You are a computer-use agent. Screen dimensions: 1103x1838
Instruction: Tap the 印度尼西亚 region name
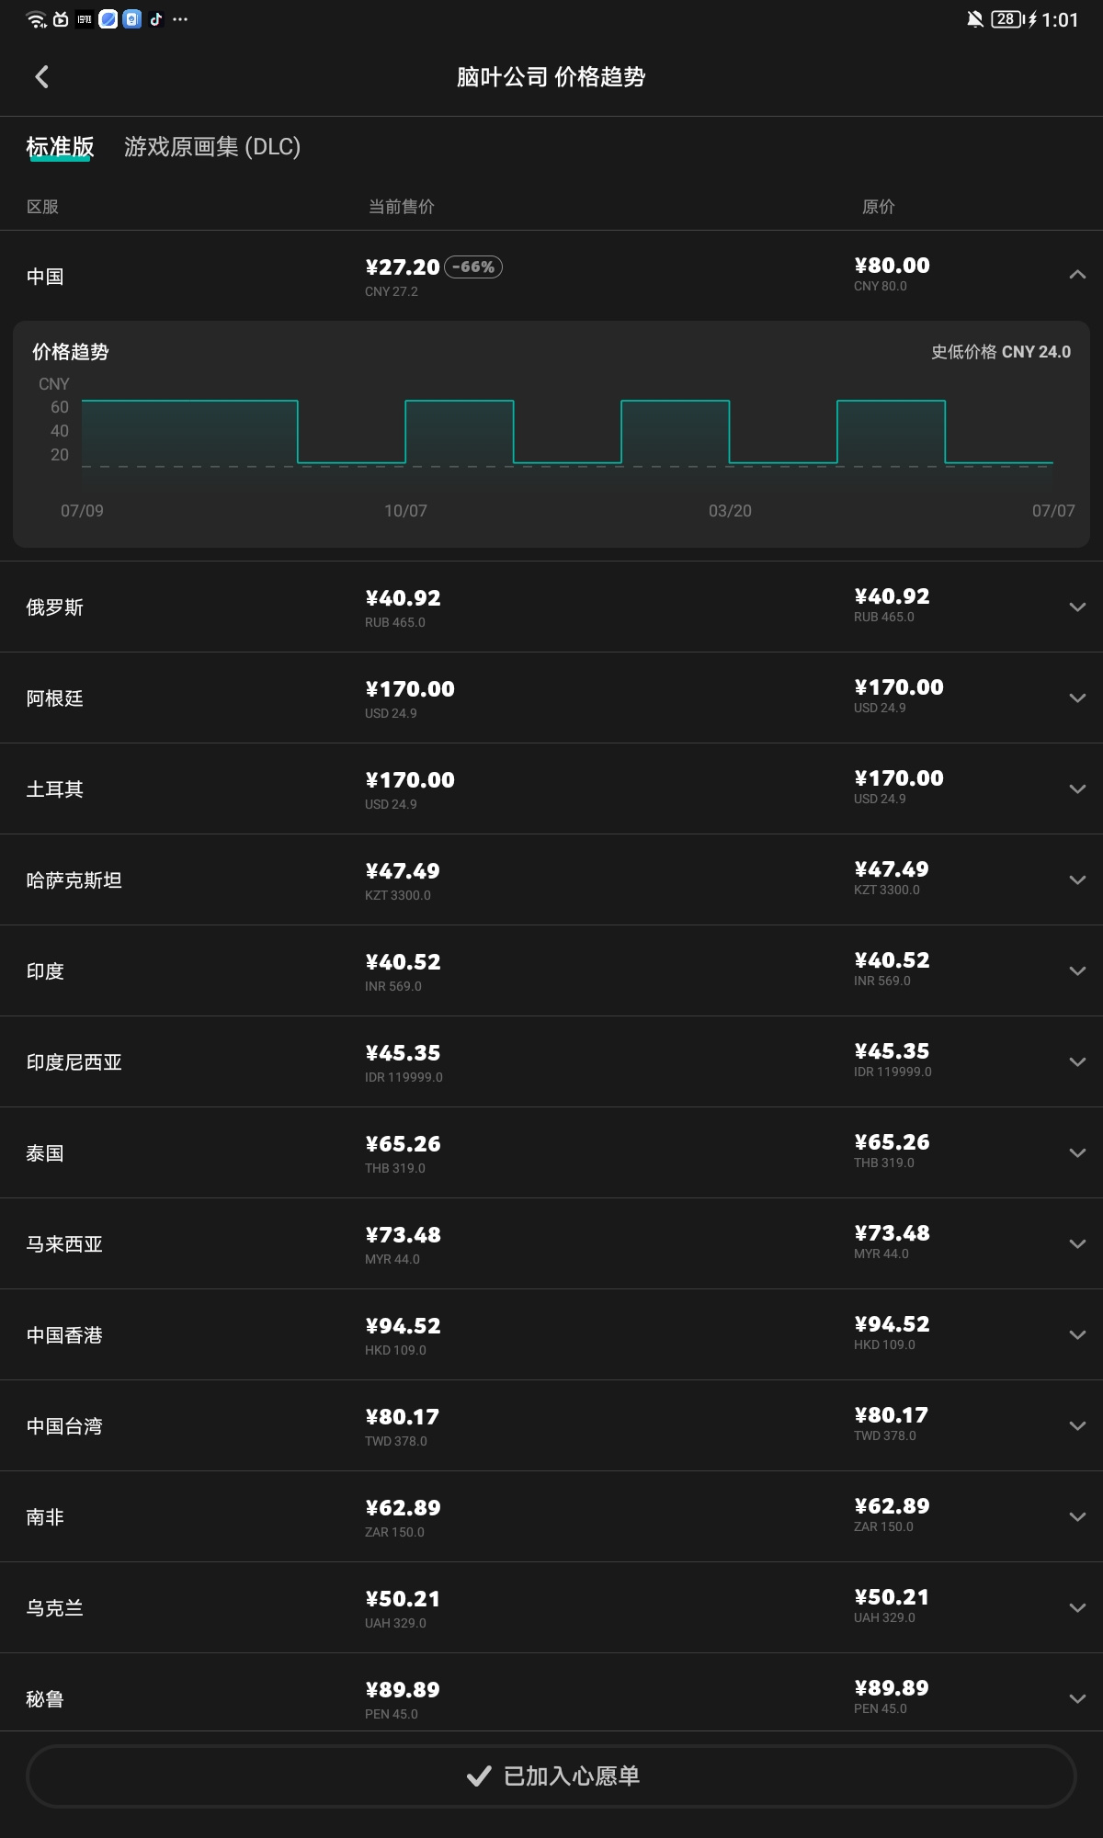tap(74, 1062)
